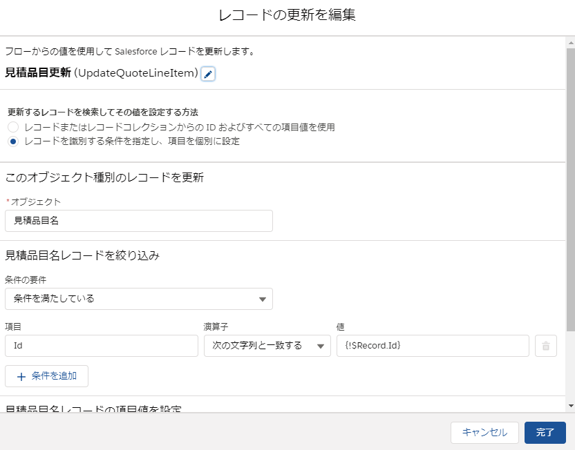Click the label 更新するレコードを検索してその値を設定する方法
This screenshot has height=450, width=575.
[x=103, y=112]
